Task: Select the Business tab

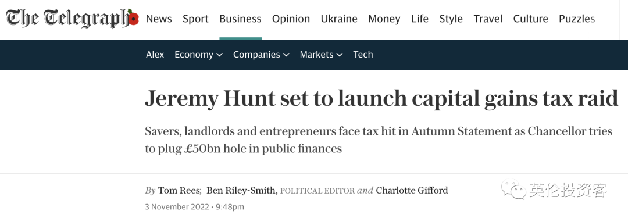Action: (240, 19)
